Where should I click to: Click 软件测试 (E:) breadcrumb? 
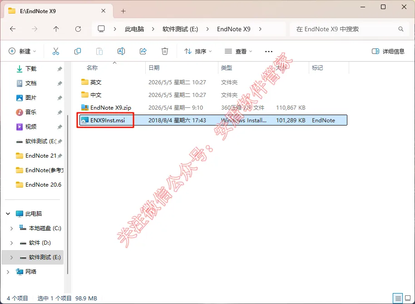point(180,29)
